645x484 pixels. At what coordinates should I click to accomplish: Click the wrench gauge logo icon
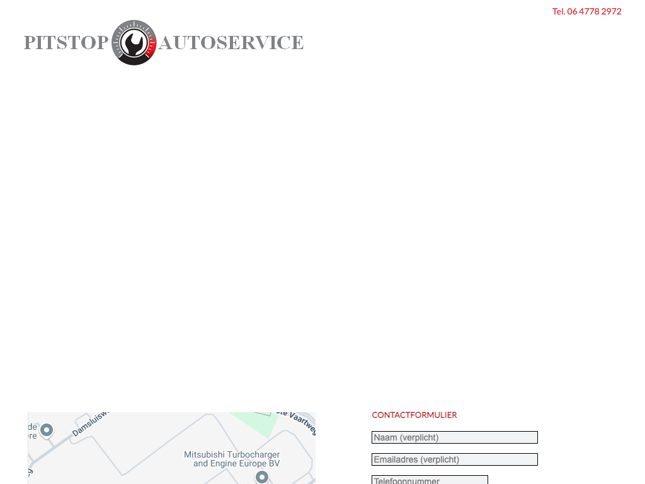[134, 42]
